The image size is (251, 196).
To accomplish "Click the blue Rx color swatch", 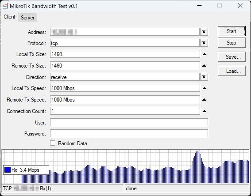I will [8, 170].
